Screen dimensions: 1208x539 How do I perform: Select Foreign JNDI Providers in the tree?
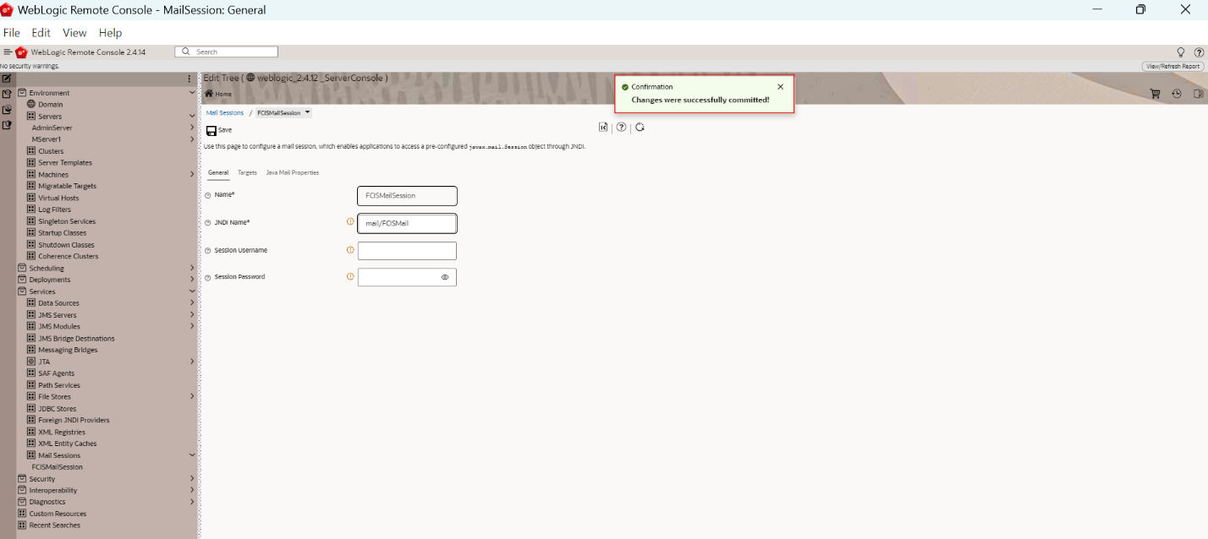(x=74, y=420)
